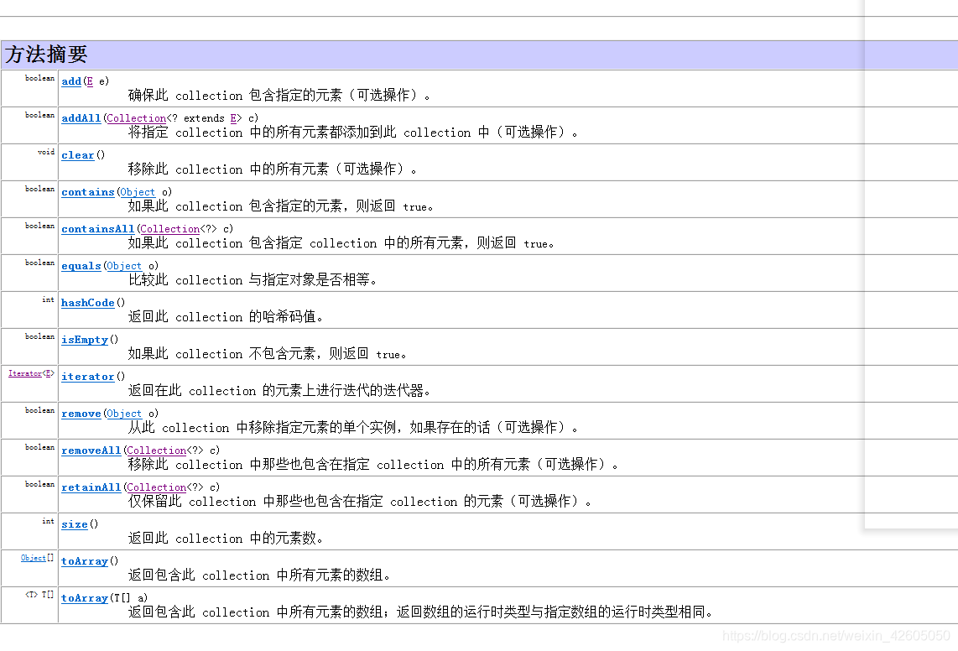The width and height of the screenshot is (958, 651).
Task: Click the E link after extends in addAll
Action: point(233,118)
